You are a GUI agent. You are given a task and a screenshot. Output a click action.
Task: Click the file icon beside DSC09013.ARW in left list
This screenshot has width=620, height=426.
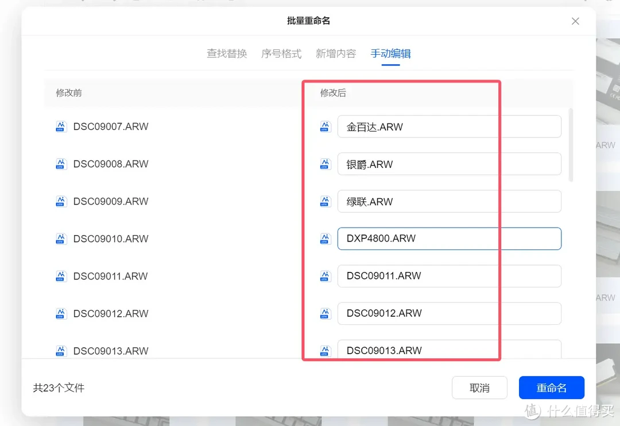pos(61,351)
